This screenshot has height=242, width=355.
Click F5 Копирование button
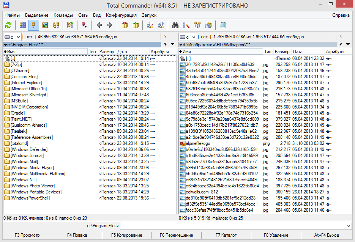tap(126, 235)
